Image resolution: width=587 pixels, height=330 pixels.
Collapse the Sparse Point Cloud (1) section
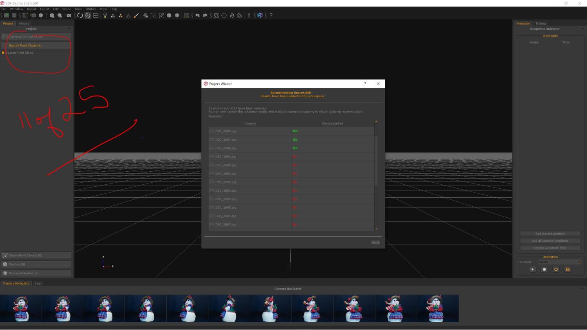[x=36, y=45]
